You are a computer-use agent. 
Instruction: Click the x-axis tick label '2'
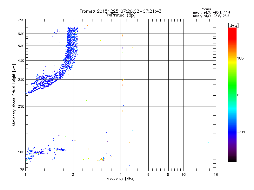coord(73,174)
